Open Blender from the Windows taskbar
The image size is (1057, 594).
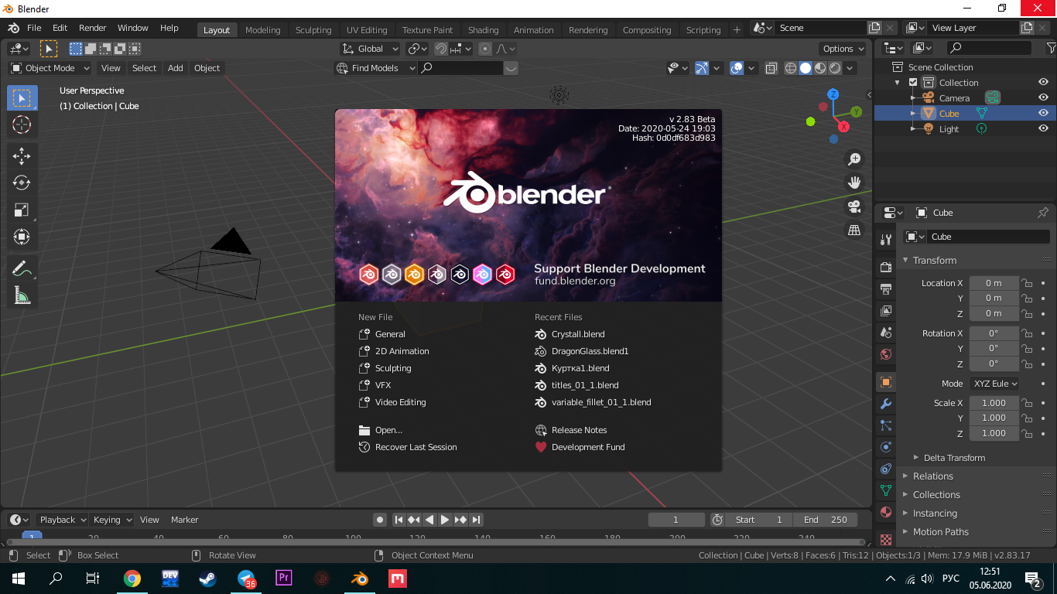[x=358, y=579]
